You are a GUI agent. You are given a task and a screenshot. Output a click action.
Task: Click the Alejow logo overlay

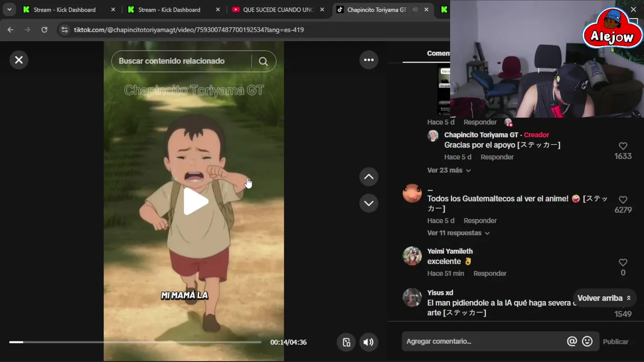(x=613, y=29)
